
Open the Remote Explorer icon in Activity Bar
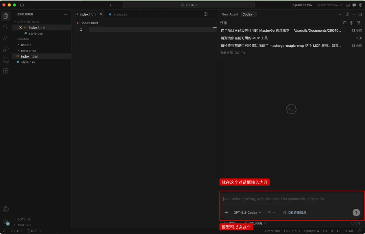click(5, 60)
